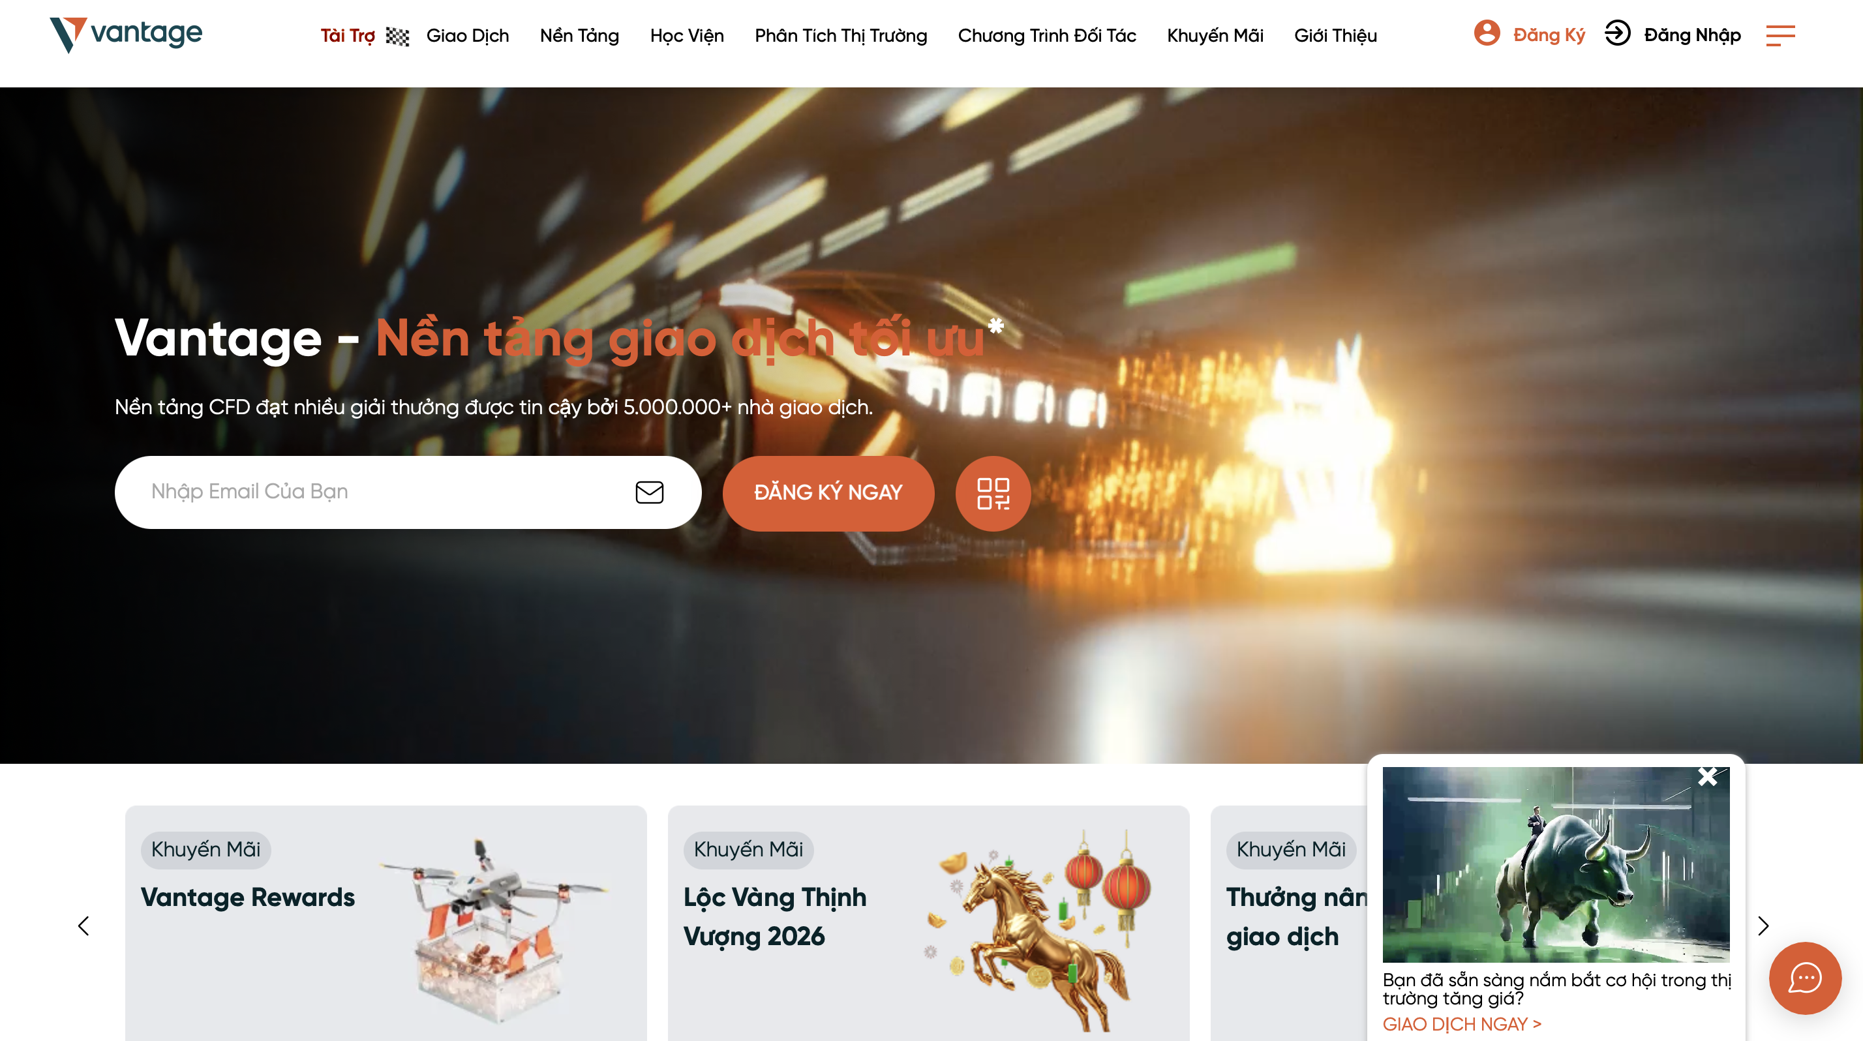1863x1041 pixels.
Task: Open Chương Trình Đối Tác menu
Action: [x=1046, y=36]
